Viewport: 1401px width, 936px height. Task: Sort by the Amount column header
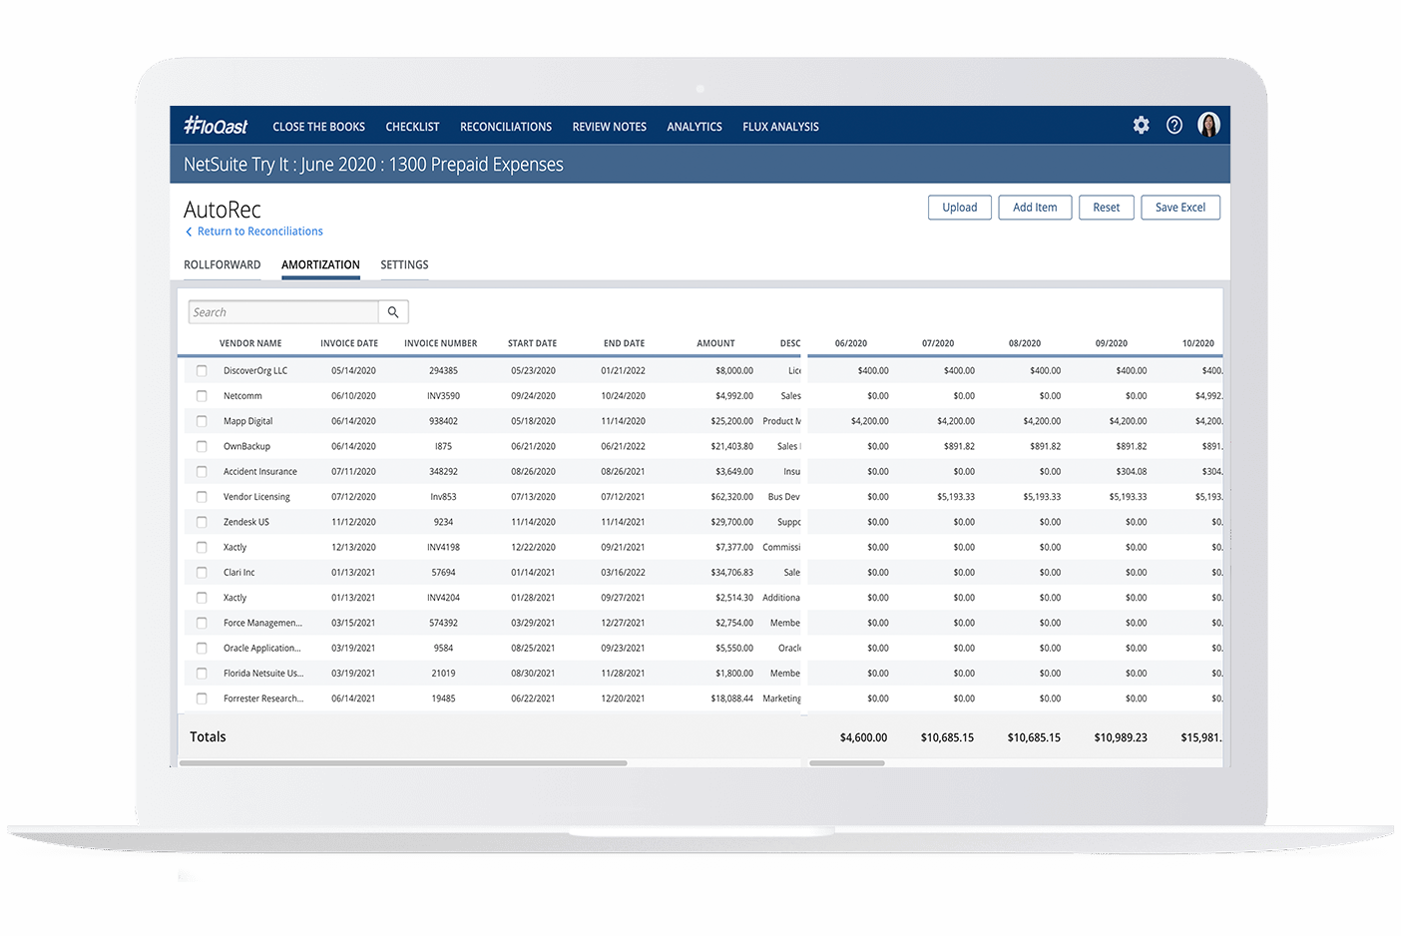(x=715, y=343)
